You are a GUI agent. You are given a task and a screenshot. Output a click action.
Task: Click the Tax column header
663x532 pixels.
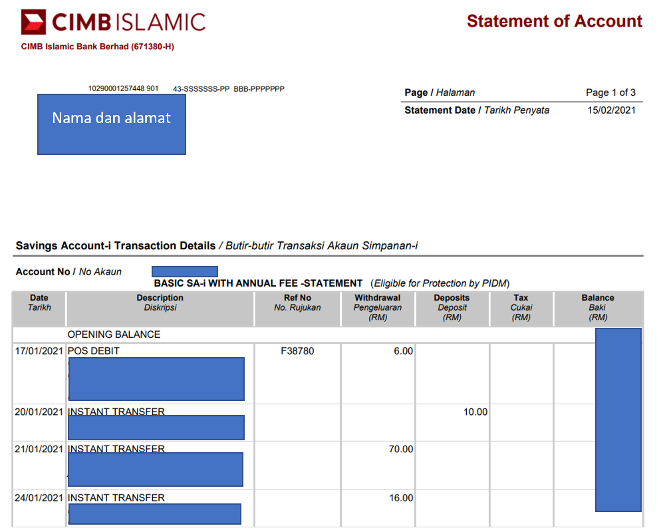pyautogui.click(x=521, y=307)
